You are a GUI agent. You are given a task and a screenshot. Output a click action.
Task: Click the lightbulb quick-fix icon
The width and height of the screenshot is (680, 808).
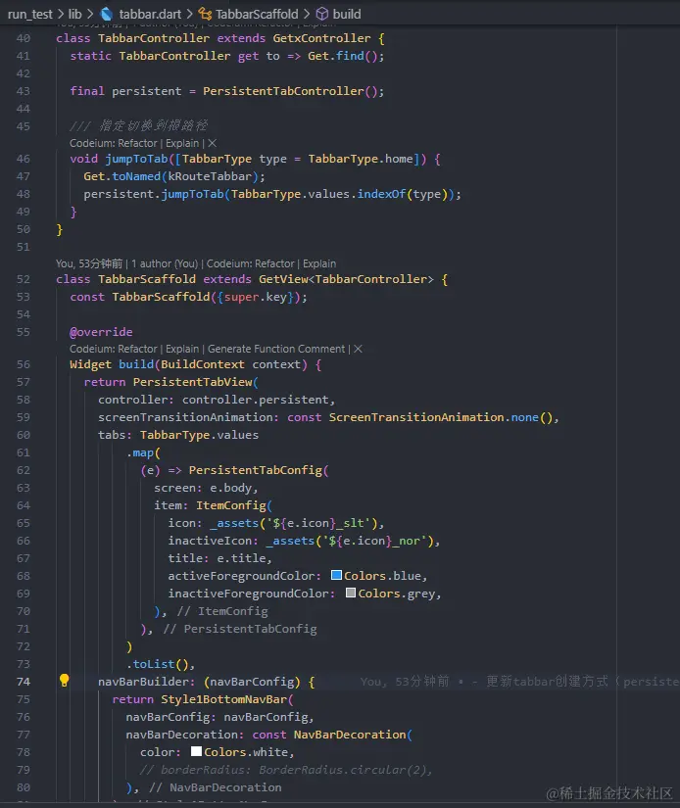[x=64, y=681]
